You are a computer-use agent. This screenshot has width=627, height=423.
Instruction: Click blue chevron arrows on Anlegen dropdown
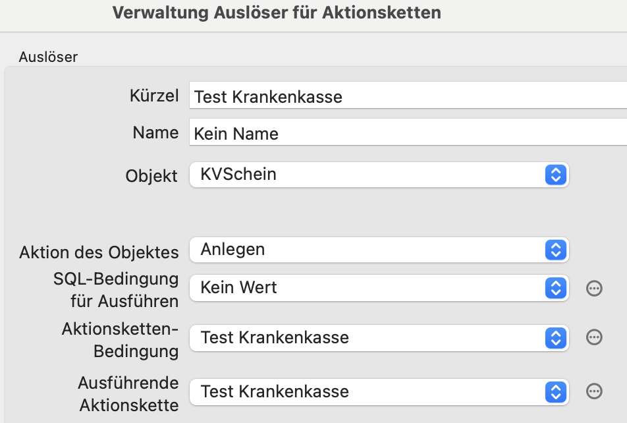tap(556, 250)
